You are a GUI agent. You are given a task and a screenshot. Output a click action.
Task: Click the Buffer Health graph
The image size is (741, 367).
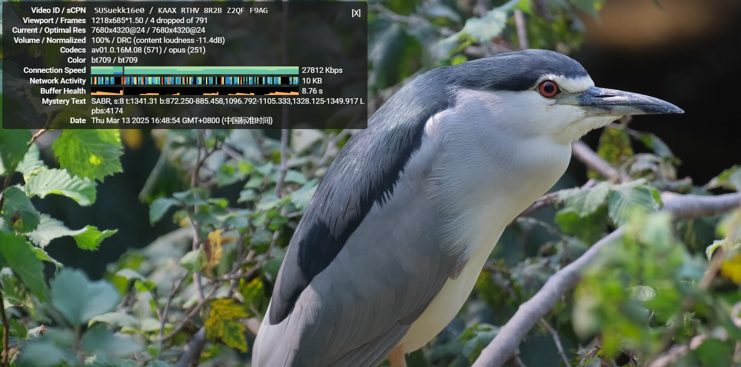coord(194,91)
